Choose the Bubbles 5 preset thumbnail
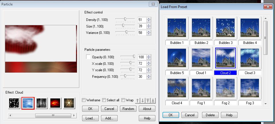 (177, 58)
